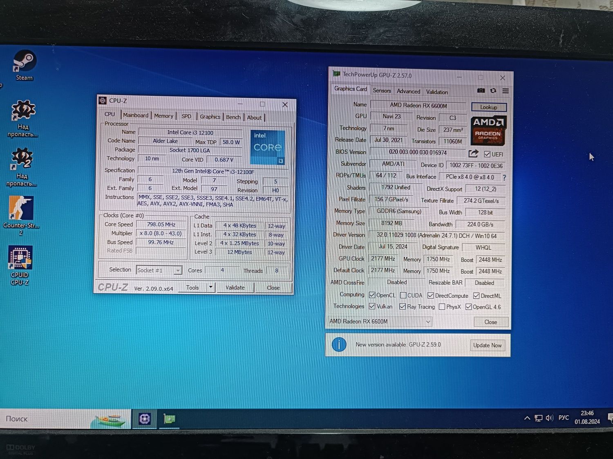This screenshot has height=459, width=613.
Task: Open the Advanced tab in GPU-Z
Action: [x=408, y=91]
